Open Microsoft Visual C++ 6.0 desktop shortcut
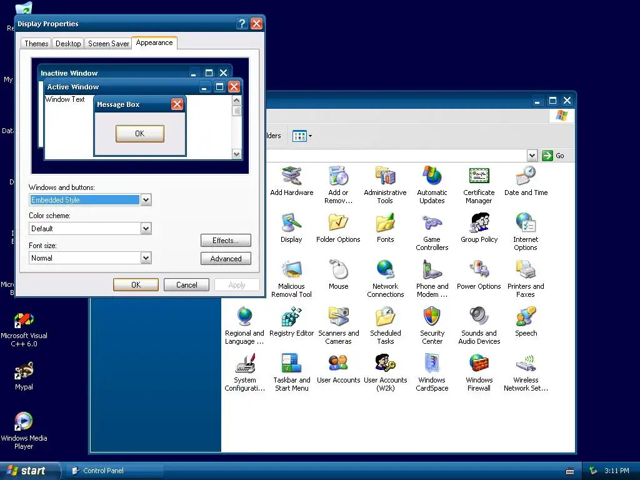 tap(24, 330)
